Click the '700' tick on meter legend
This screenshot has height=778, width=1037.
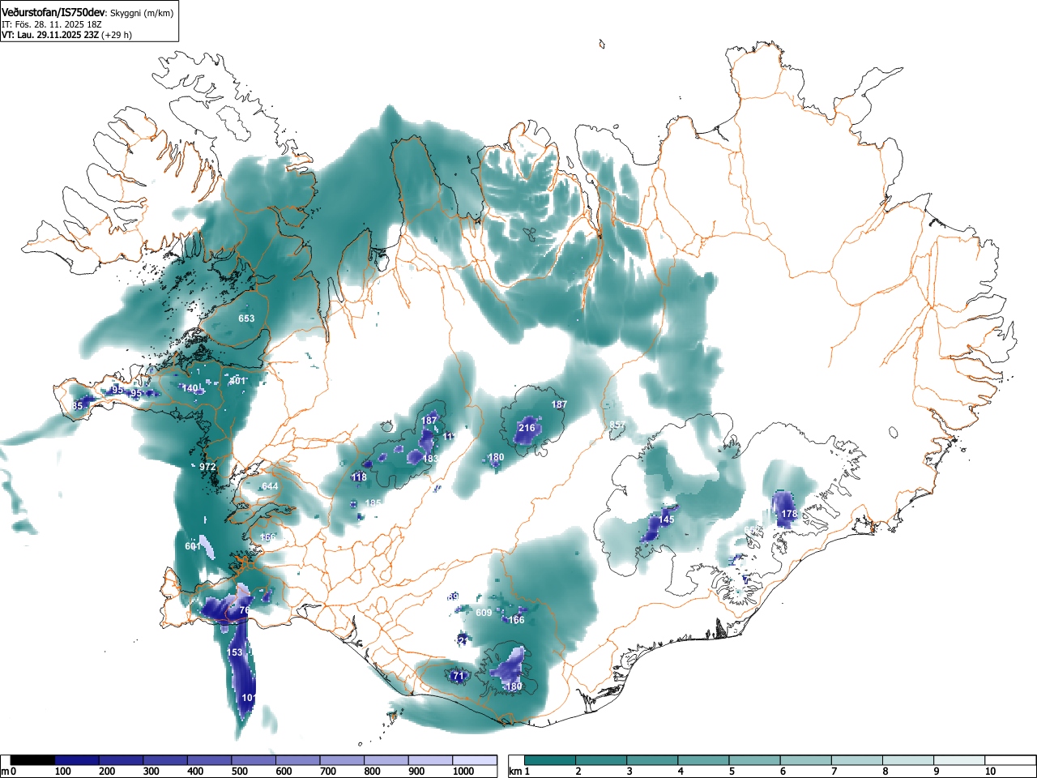coord(327,772)
